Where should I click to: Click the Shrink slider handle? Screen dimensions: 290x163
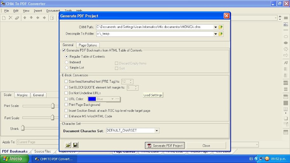click(23, 128)
